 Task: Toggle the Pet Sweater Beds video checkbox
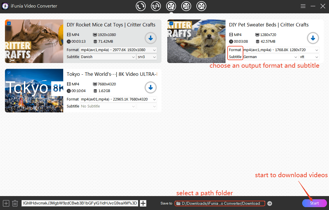coord(171,23)
